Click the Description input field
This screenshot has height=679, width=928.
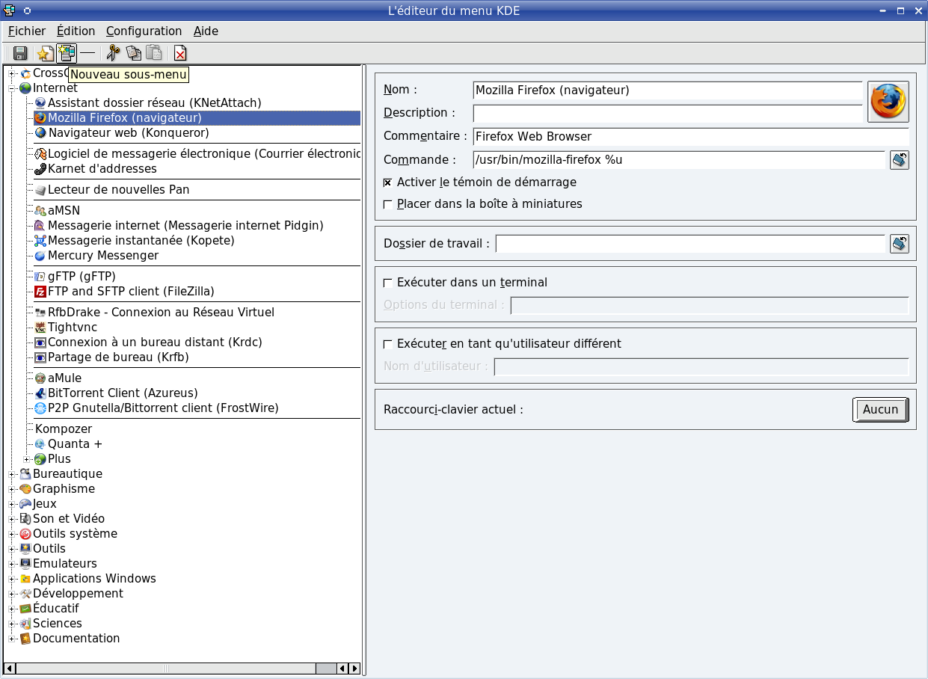668,113
